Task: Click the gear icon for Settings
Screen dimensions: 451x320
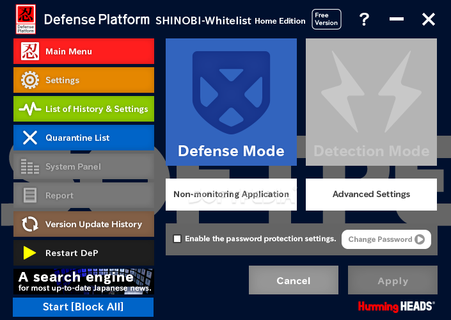Action: (x=30, y=80)
